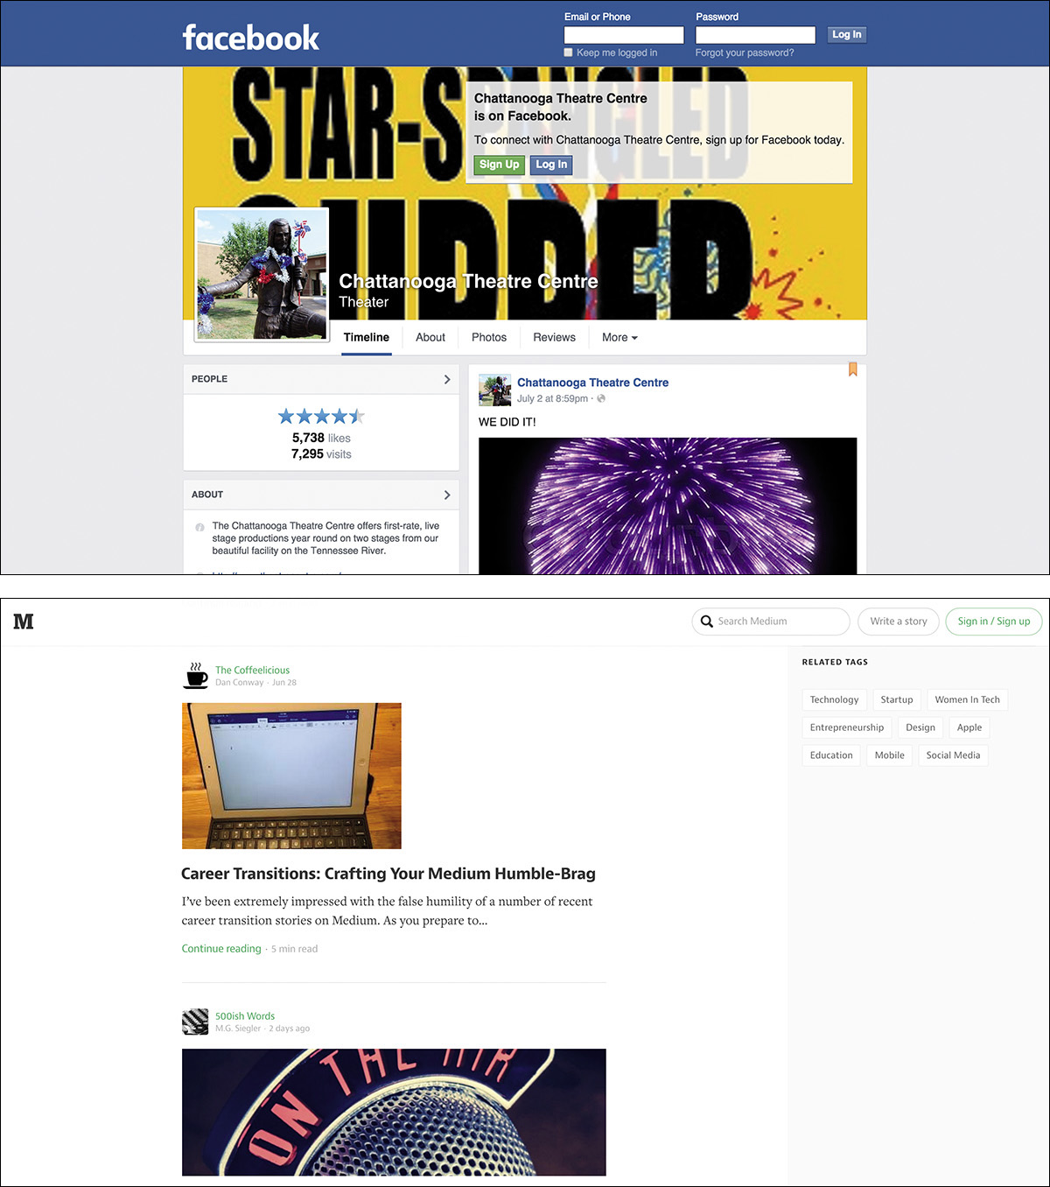Select the Social Media tag

pos(953,755)
